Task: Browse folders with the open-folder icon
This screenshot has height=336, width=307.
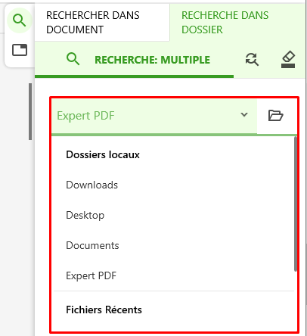Action: pyautogui.click(x=275, y=116)
